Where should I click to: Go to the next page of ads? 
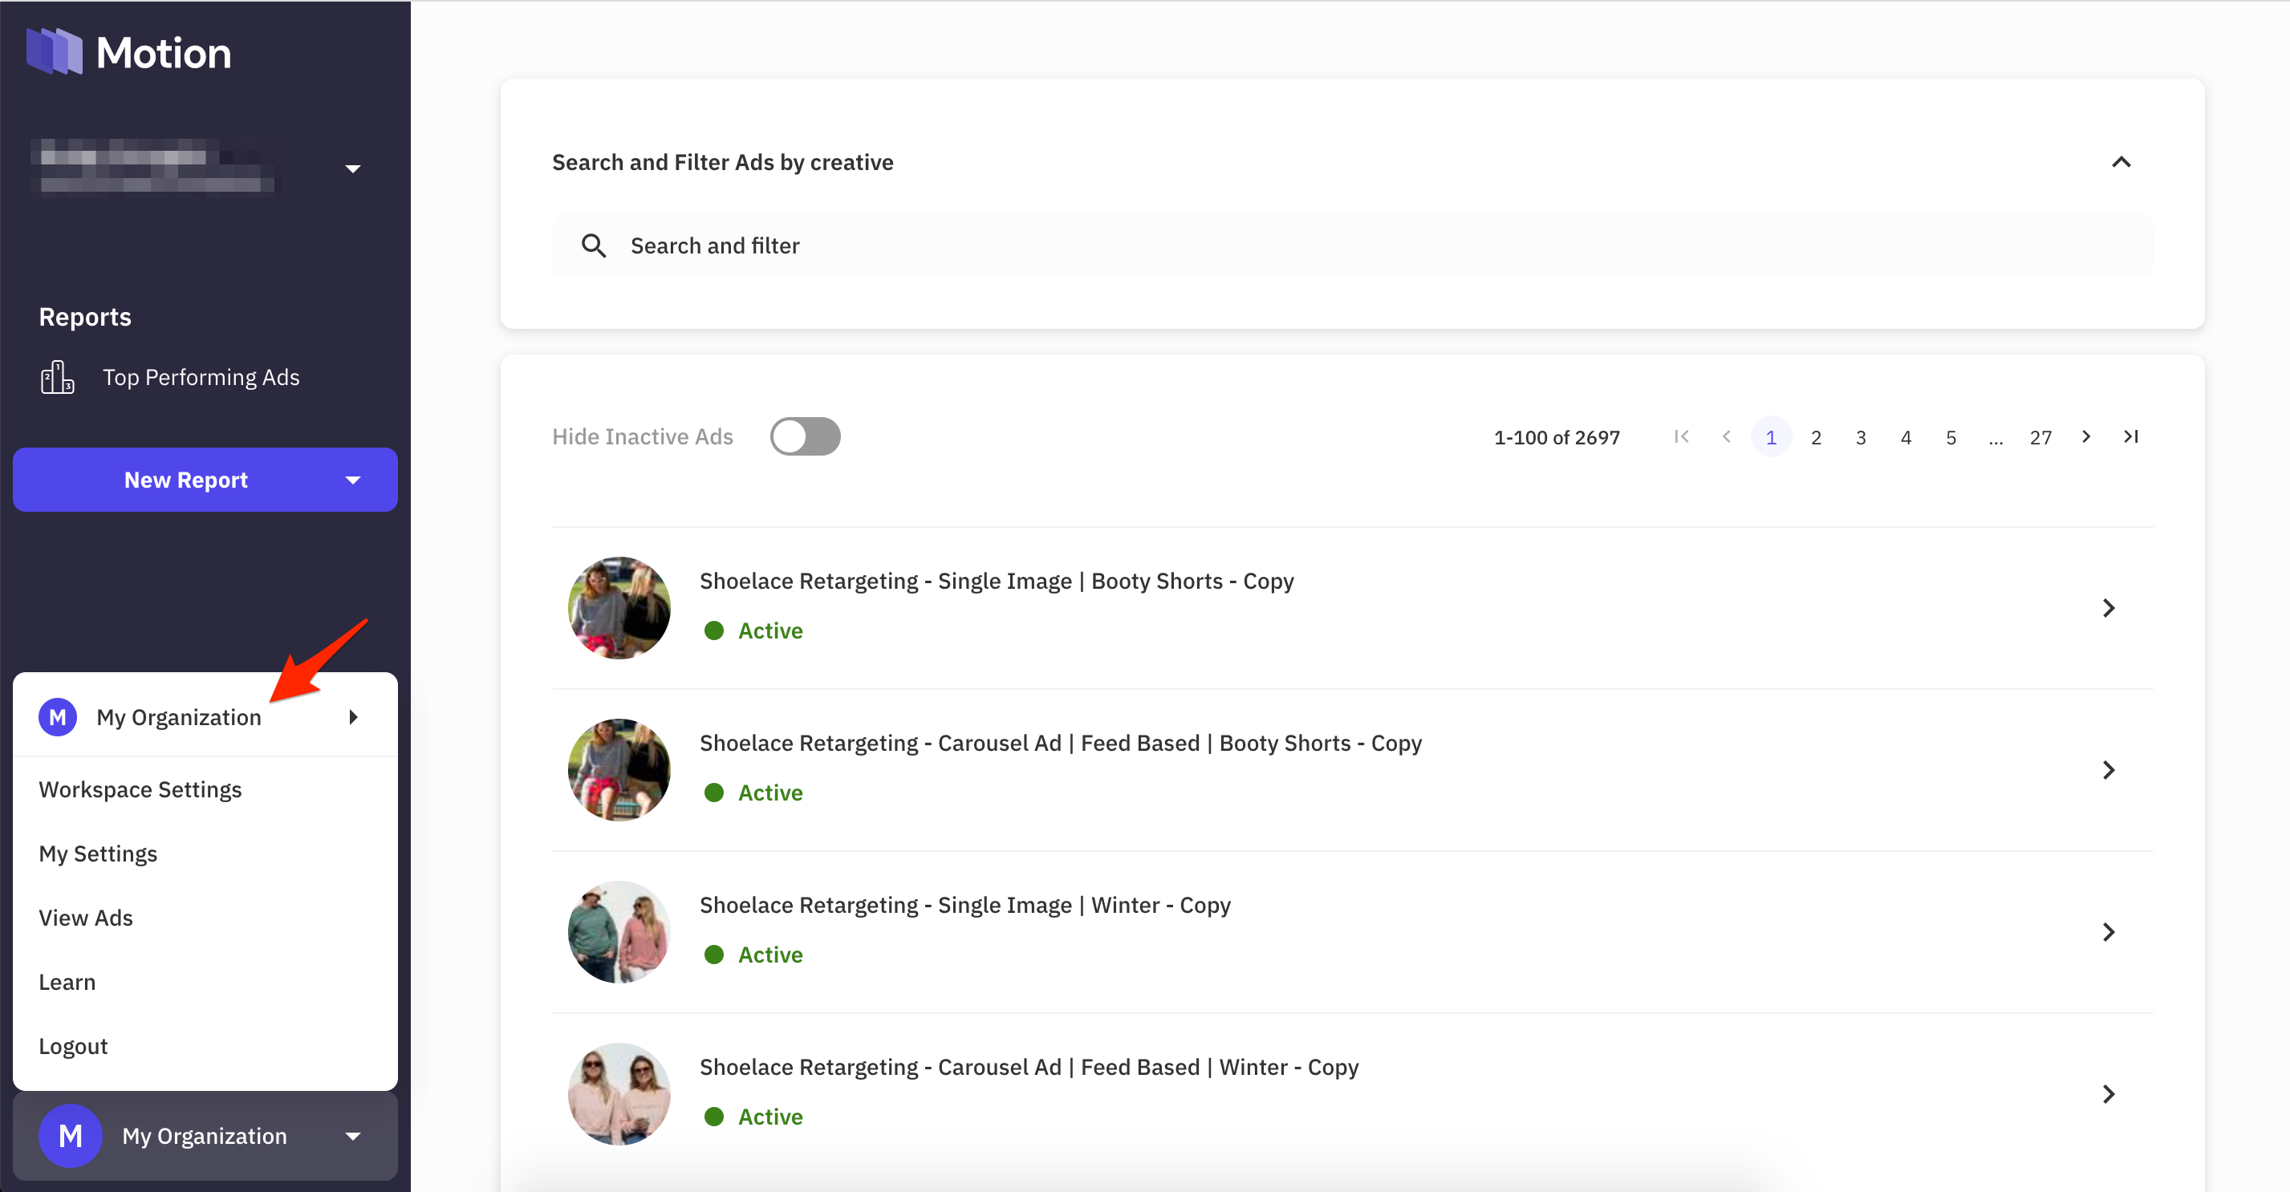(x=2085, y=436)
